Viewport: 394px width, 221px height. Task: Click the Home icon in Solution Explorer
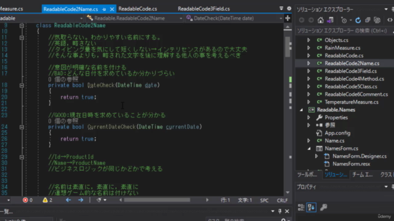[x=320, y=20]
